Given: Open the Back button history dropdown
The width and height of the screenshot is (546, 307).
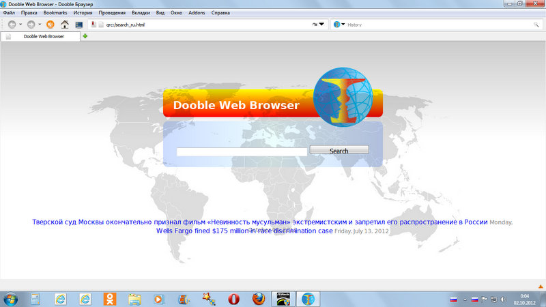Looking at the screenshot, I should (x=20, y=25).
